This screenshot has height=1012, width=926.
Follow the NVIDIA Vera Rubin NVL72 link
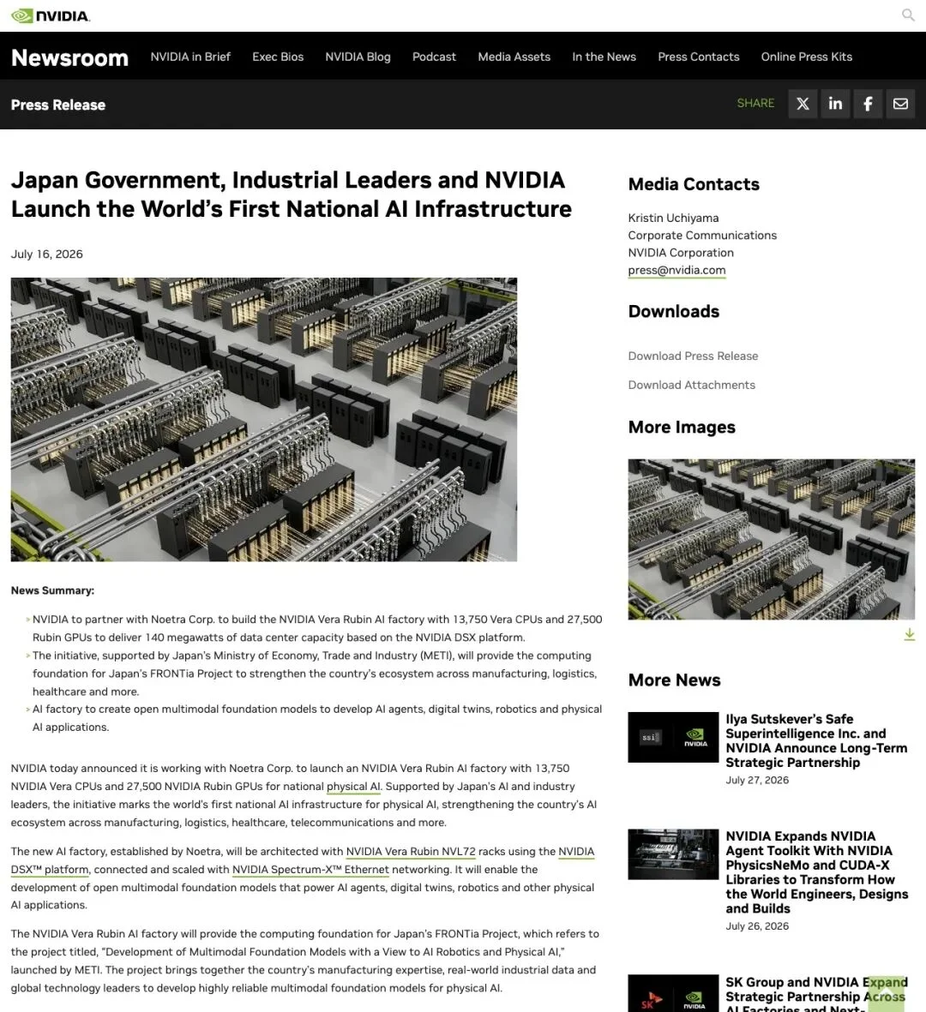(411, 852)
